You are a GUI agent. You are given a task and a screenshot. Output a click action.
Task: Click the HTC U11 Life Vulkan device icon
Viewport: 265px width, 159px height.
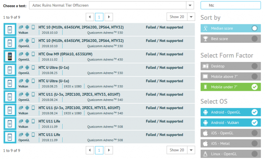pos(10,124)
